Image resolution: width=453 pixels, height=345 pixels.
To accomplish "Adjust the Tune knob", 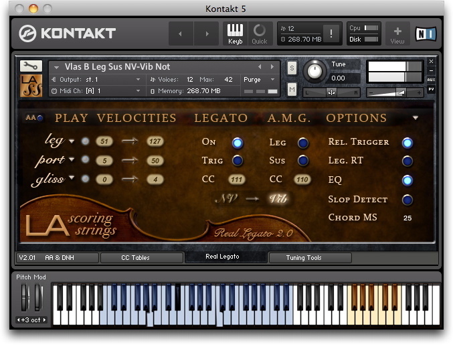I will pos(314,71).
